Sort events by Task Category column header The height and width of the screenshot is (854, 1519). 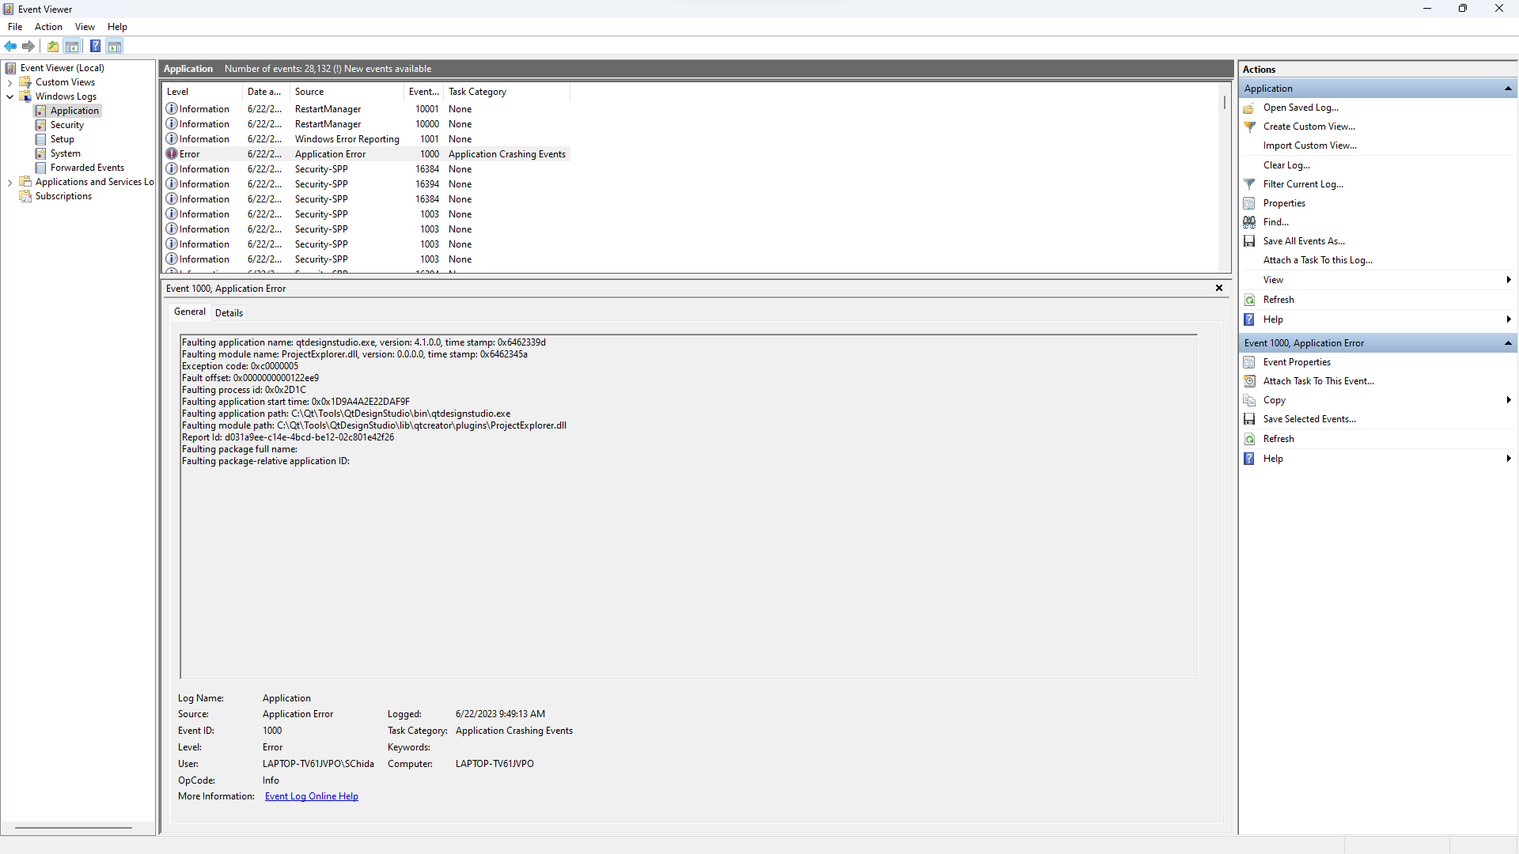point(506,92)
